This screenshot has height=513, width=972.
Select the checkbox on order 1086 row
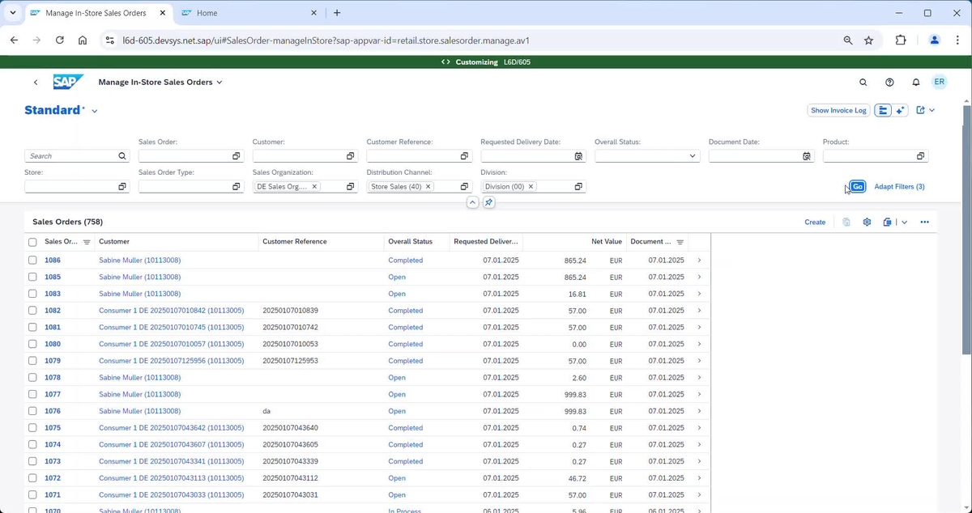click(x=32, y=260)
